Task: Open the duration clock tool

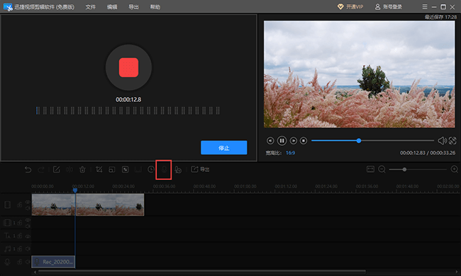Action: pos(151,170)
